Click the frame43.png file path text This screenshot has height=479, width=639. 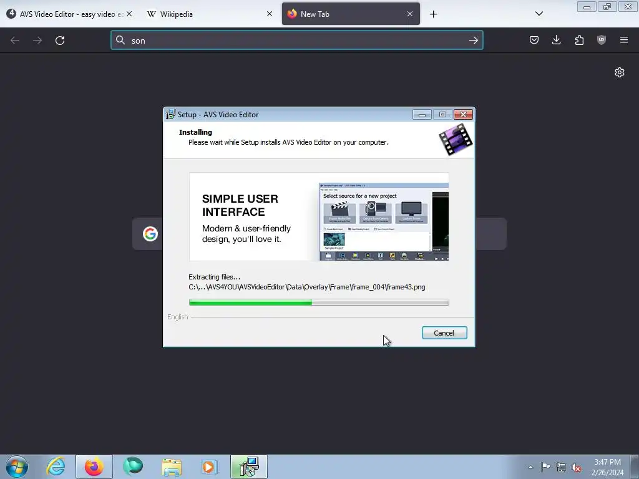[x=307, y=287]
